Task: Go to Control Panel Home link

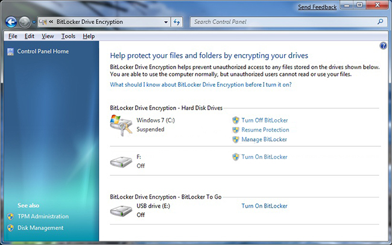Action: click(x=43, y=51)
